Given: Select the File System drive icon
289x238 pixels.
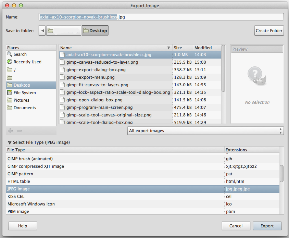Looking at the screenshot, I should (10, 93).
